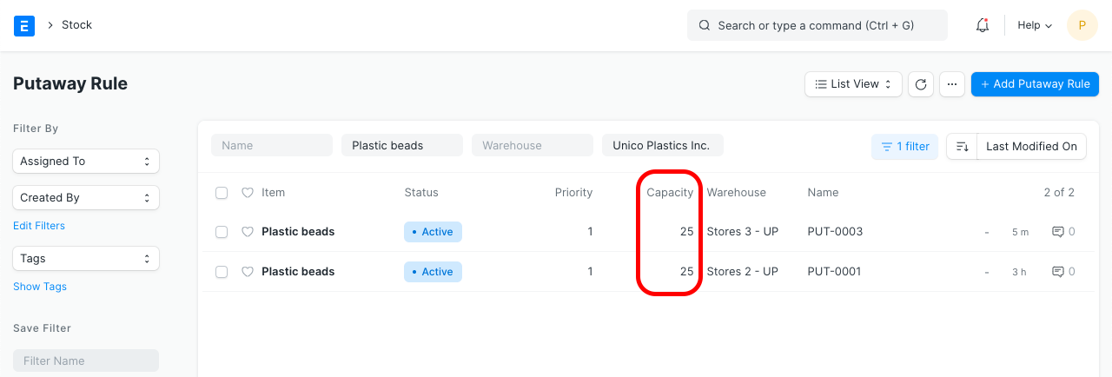The image size is (1112, 377).
Task: Like the PUT-0001 row heart icon
Action: click(x=248, y=272)
